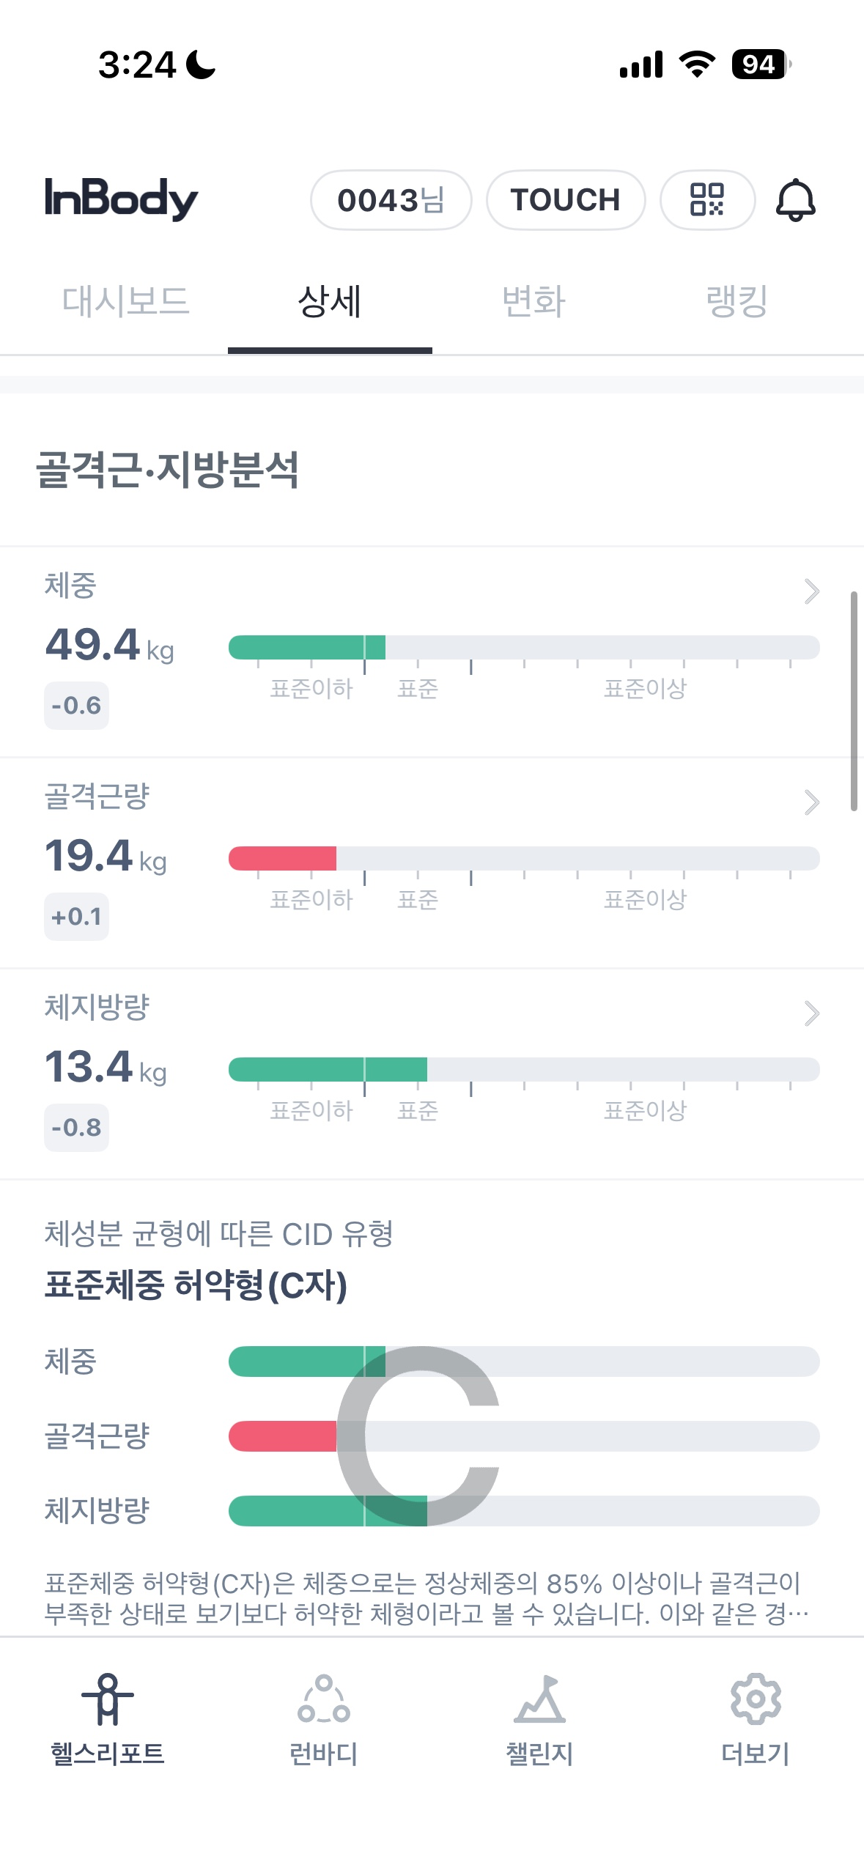Open the QR code scanner

706,200
